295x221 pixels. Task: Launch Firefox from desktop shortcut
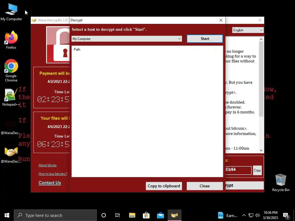pyautogui.click(x=11, y=40)
